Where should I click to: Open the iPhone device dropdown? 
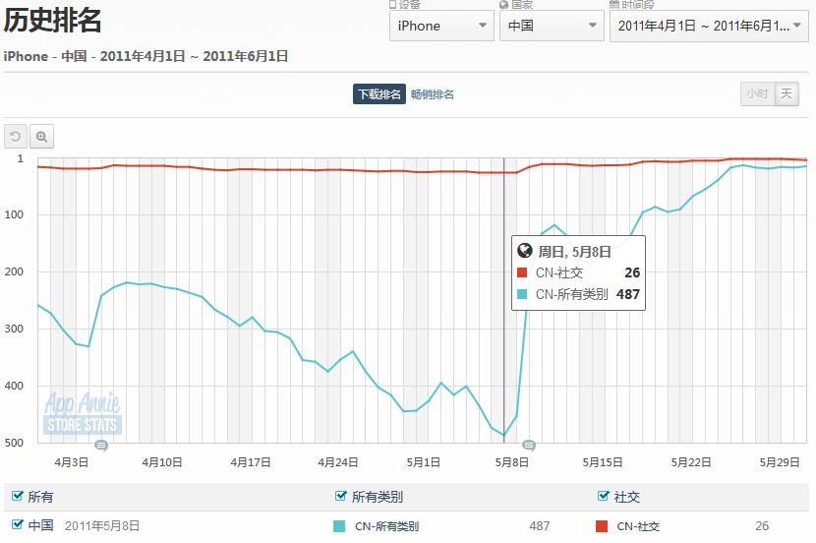441,26
